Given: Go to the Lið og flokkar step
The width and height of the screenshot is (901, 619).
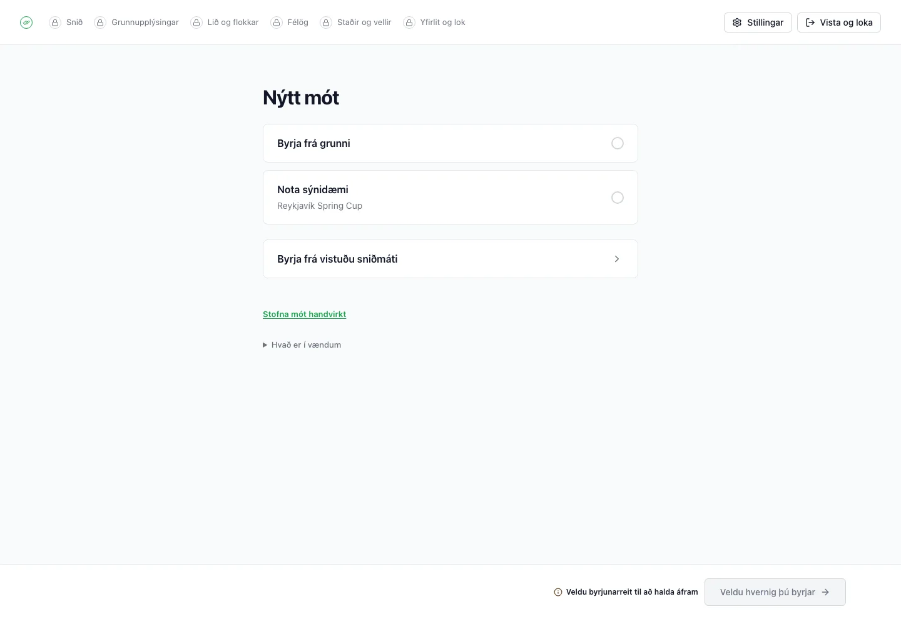Looking at the screenshot, I should tap(225, 23).
